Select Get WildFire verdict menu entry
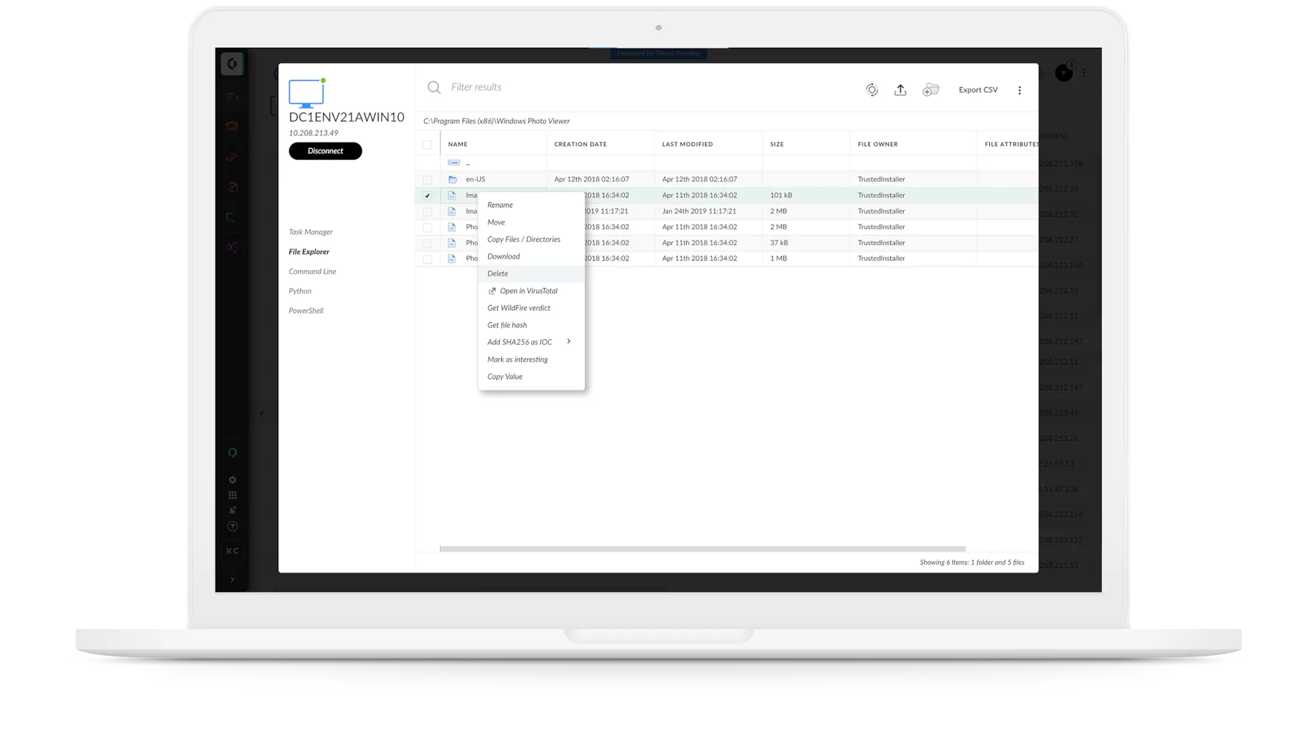This screenshot has height=756, width=1293. tap(519, 308)
